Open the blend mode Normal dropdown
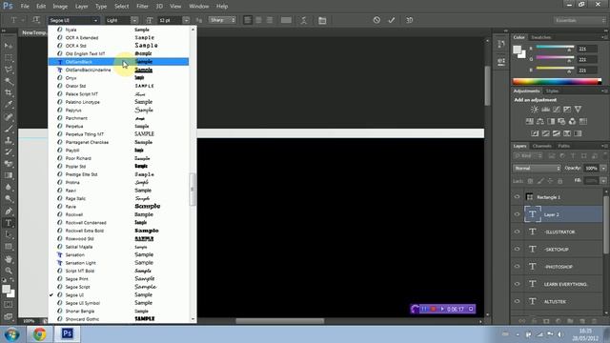 tap(537, 169)
